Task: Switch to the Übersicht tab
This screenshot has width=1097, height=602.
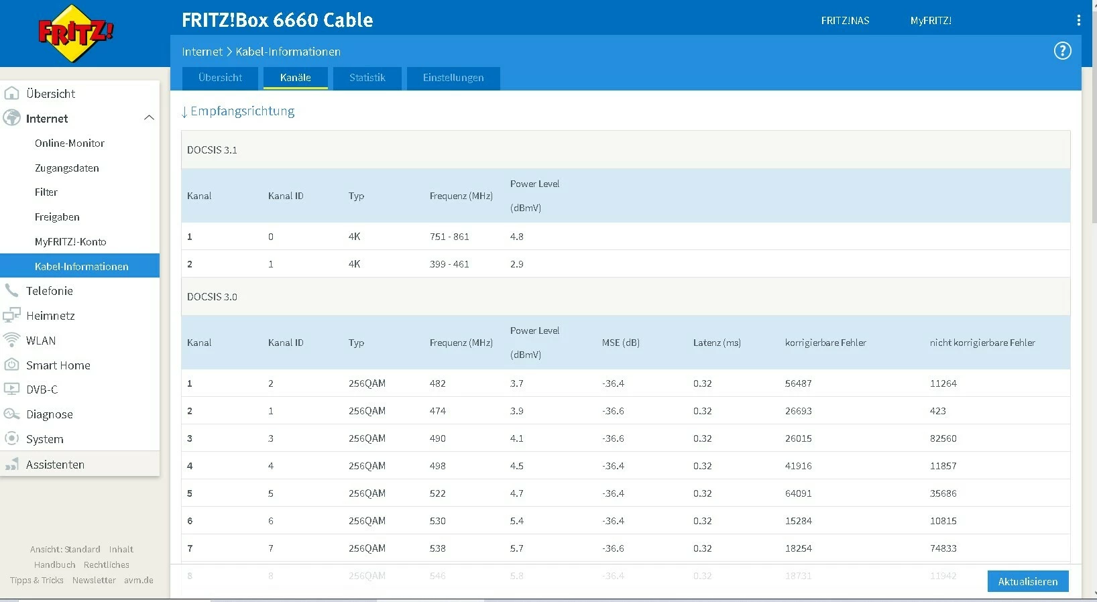Action: coord(220,78)
